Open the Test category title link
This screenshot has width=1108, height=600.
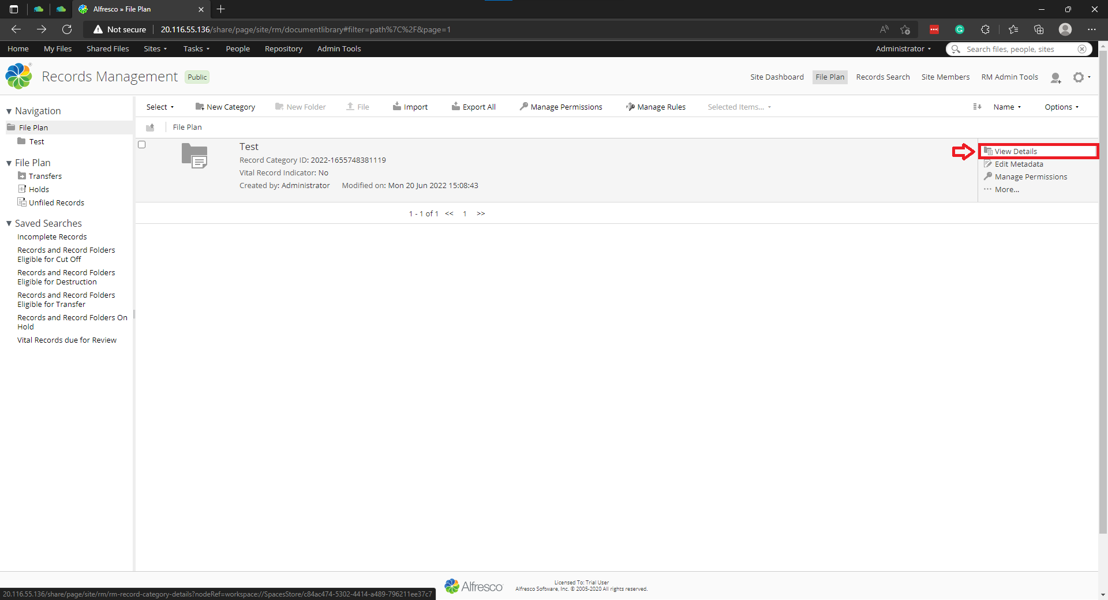tap(249, 147)
